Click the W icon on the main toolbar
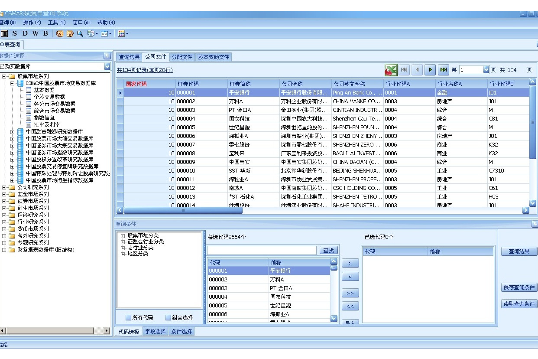Screen dimensions: 538x359 click(x=36, y=33)
